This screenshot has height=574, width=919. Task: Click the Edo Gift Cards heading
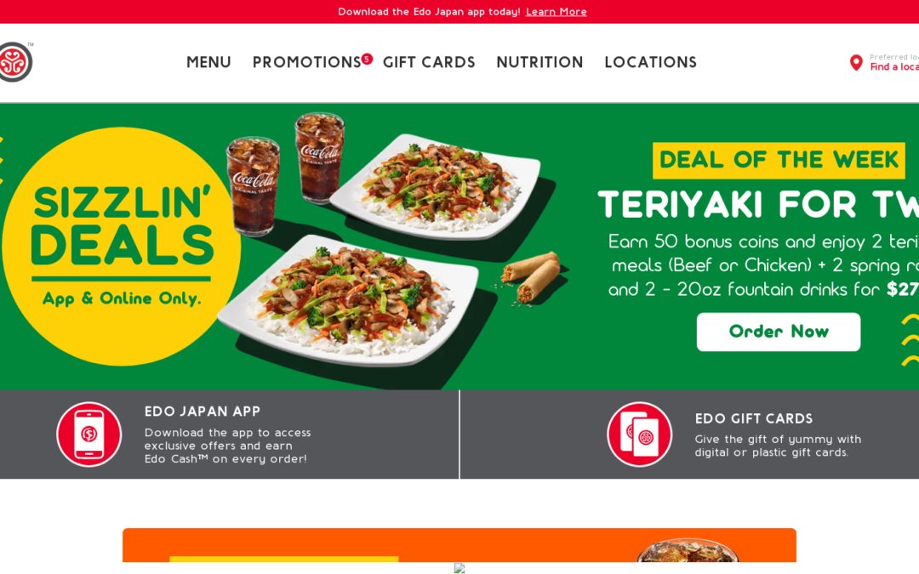[x=754, y=418]
